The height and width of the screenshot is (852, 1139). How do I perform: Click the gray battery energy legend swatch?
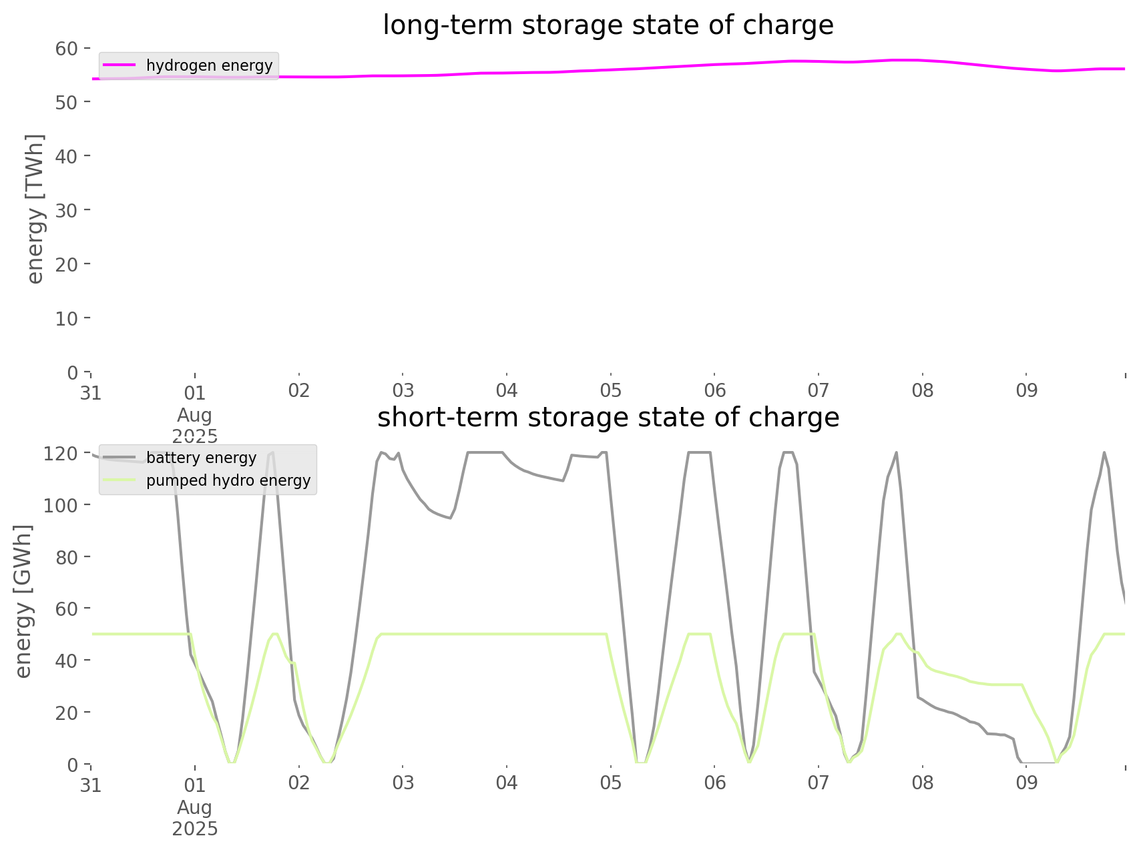pyautogui.click(x=119, y=458)
